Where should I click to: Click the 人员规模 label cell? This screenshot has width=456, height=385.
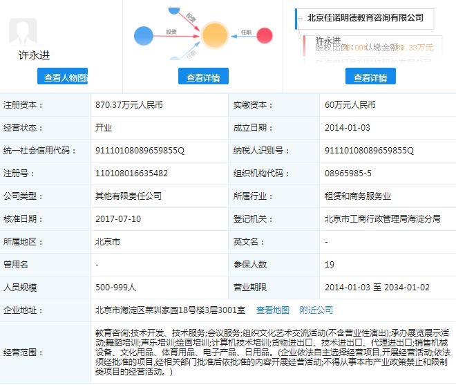pos(45,288)
